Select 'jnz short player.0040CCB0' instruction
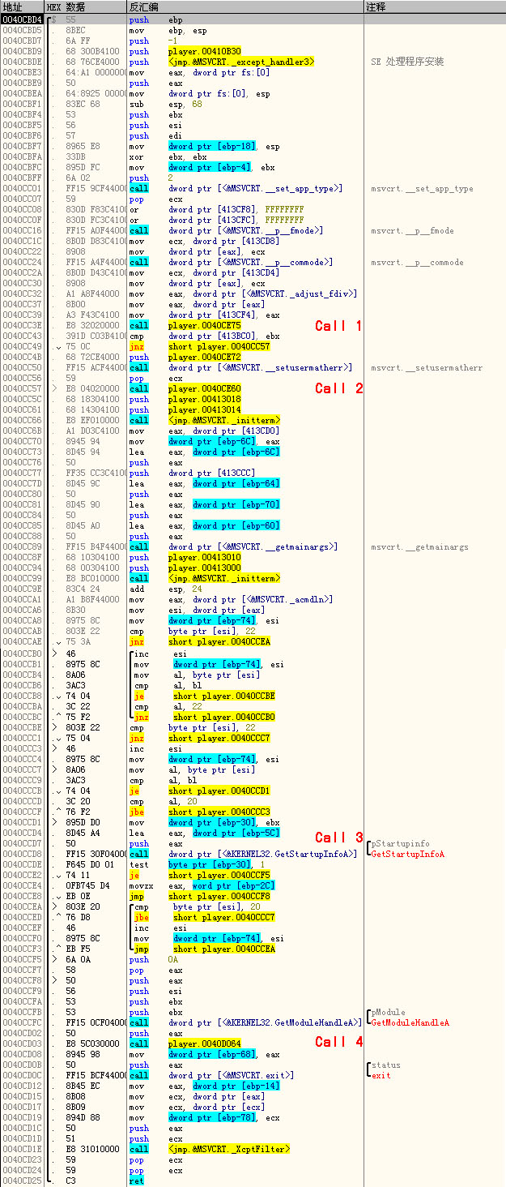The width and height of the screenshot is (506, 1187). (x=204, y=716)
